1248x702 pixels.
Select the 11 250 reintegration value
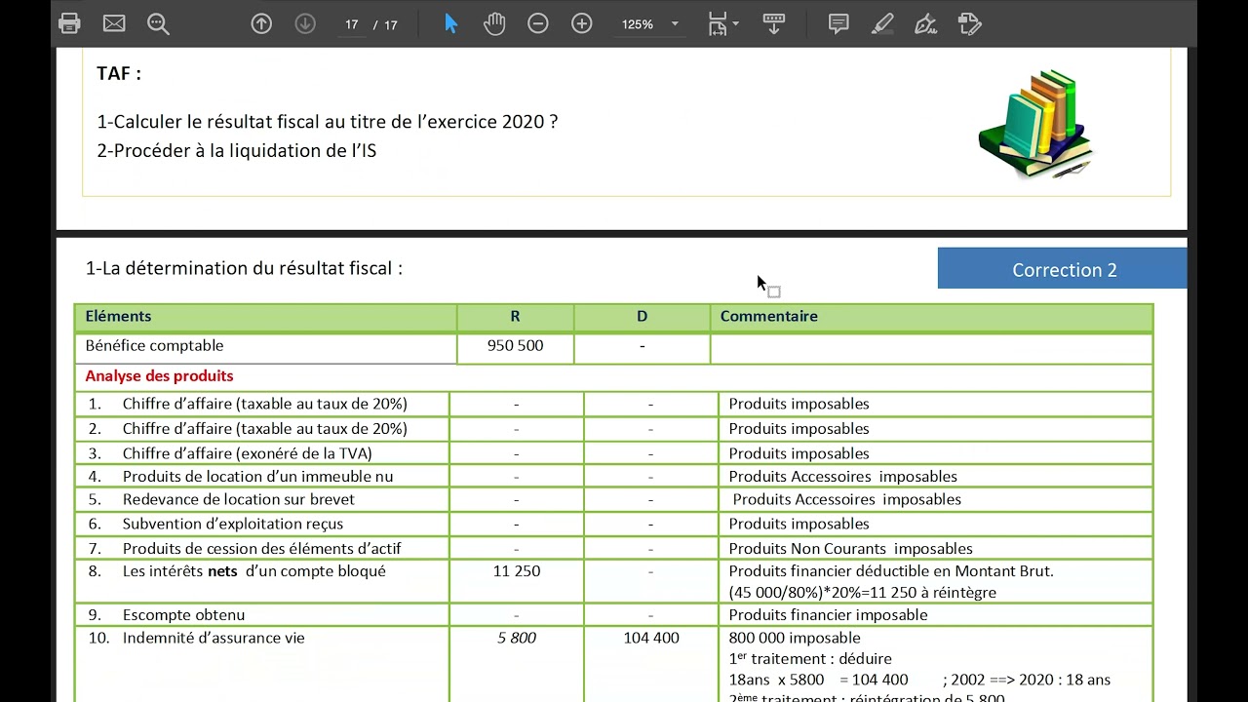point(516,571)
